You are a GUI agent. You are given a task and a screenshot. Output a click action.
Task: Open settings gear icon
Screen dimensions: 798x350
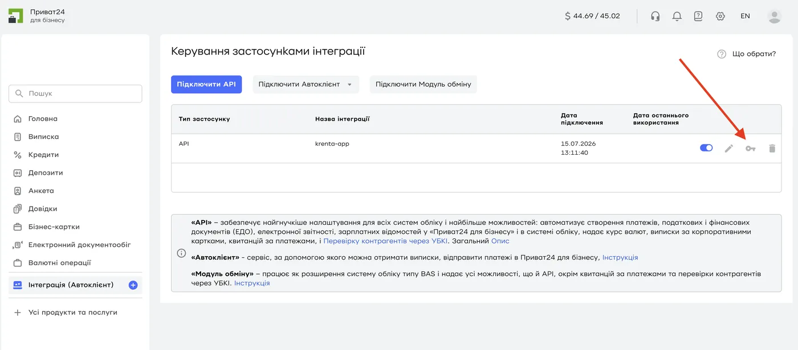[x=720, y=16]
